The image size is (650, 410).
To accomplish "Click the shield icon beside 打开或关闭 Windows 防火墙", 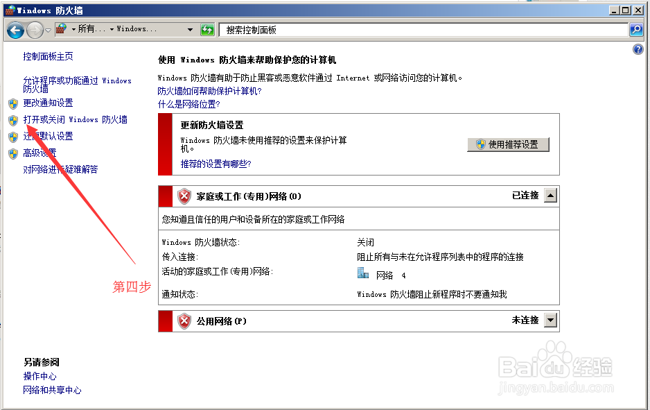I will click(x=13, y=120).
